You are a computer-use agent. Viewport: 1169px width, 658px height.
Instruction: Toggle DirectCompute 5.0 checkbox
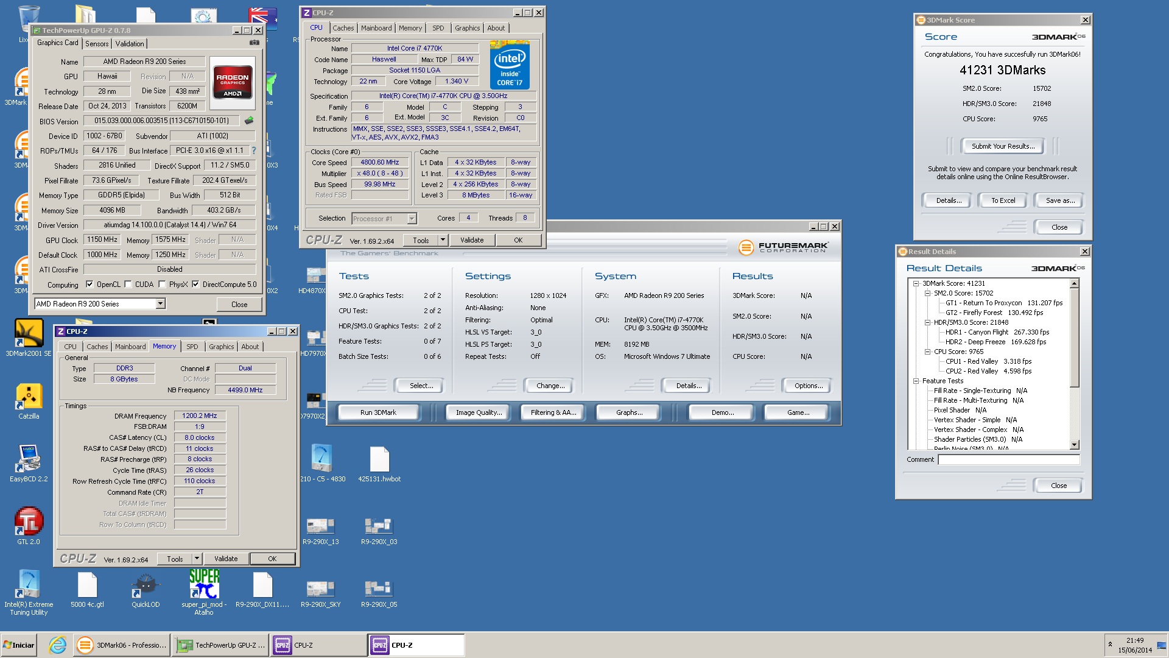[x=195, y=284]
